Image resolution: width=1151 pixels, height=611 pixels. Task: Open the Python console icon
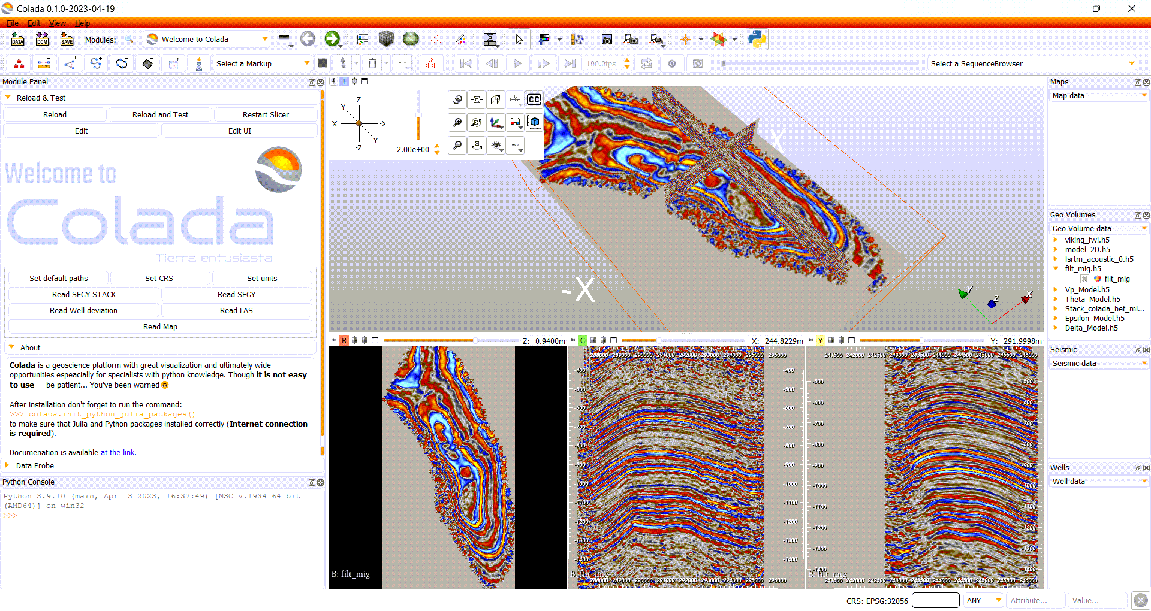(757, 40)
